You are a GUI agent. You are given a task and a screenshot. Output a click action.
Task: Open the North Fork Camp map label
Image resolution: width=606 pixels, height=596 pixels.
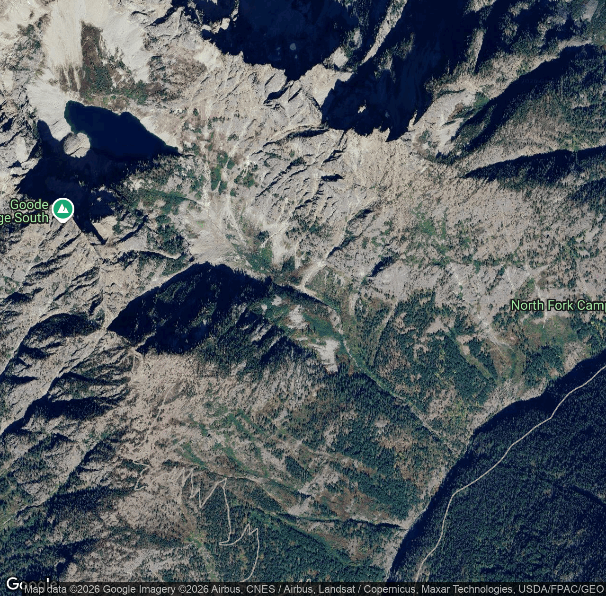point(558,306)
